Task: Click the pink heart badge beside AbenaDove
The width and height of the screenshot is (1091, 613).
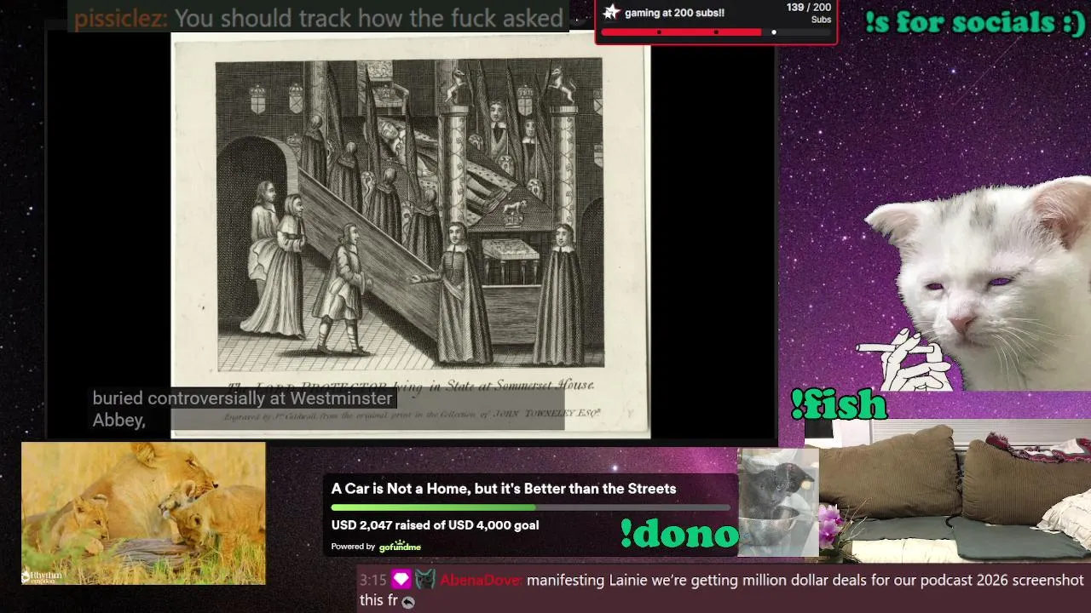Action: [x=401, y=580]
